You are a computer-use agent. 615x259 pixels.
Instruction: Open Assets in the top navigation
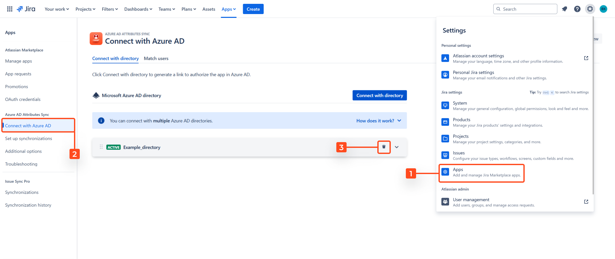[209, 9]
